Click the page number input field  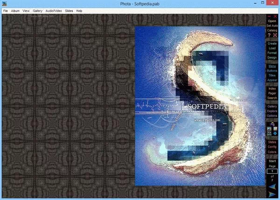tap(272, 171)
